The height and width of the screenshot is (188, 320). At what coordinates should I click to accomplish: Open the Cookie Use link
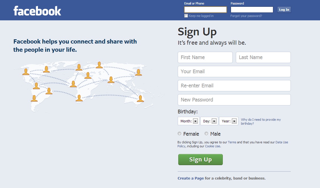[212, 146]
